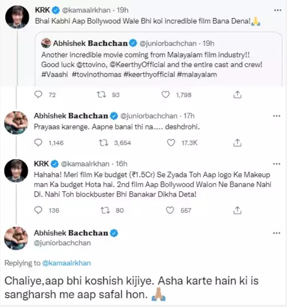Image resolution: width=287 pixels, height=307 pixels.
Task: Like the tweet with 557 likes
Action: click(171, 210)
